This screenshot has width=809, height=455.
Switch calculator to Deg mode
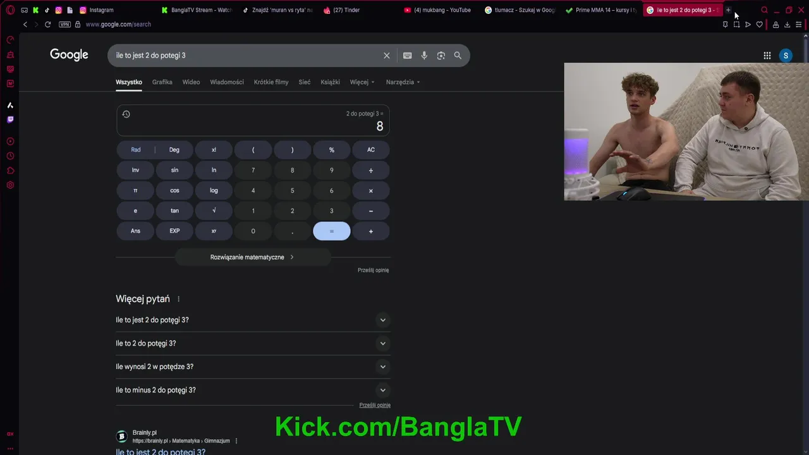174,150
